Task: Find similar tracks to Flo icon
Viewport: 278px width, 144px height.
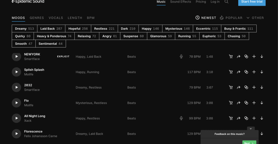Action: pos(246,103)
